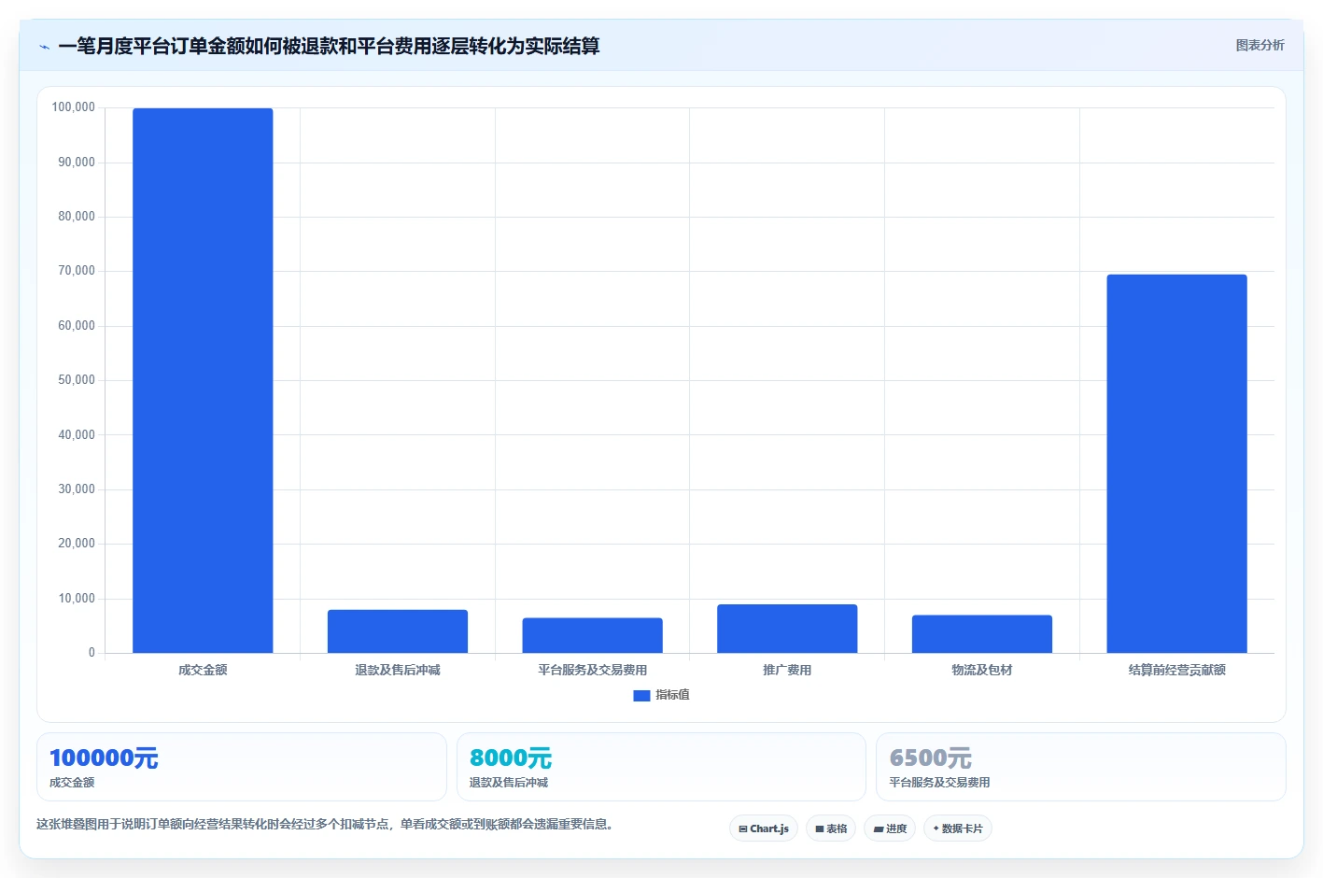Image resolution: width=1323 pixels, height=878 pixels.
Task: Select the 结算前经营贡献额 bar
Action: point(1176,463)
